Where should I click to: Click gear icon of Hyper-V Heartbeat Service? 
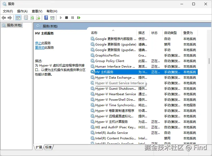93,94
